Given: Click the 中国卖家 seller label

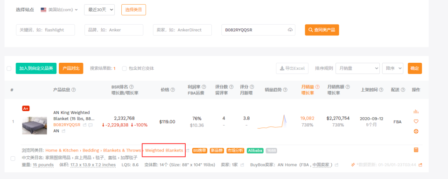Looking at the screenshot, I should 321,165.
